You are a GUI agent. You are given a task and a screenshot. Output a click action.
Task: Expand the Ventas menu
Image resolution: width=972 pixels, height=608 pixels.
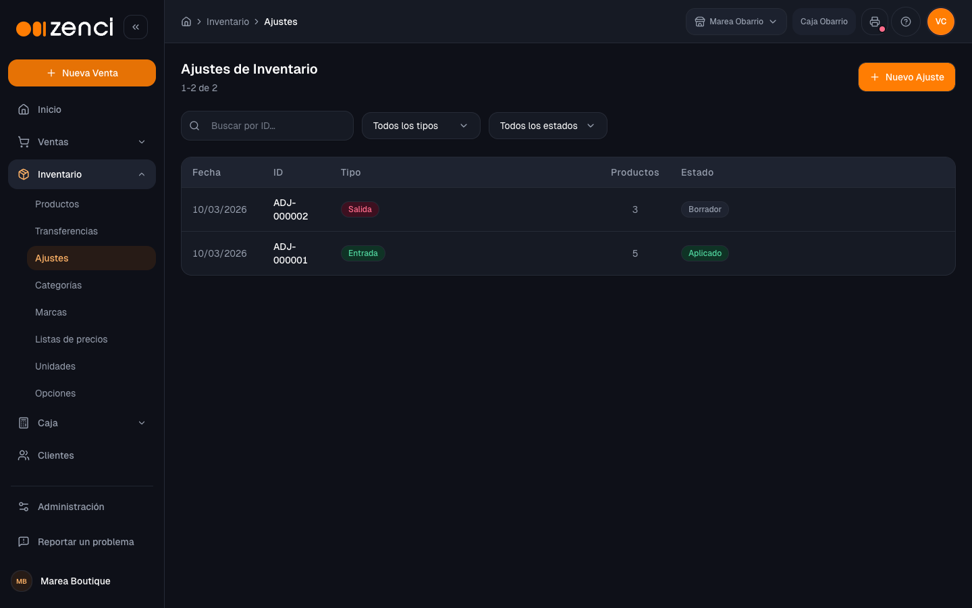pos(82,142)
